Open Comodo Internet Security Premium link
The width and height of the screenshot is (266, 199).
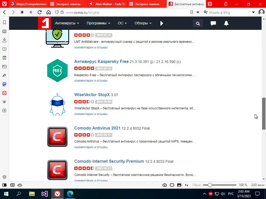click(109, 161)
